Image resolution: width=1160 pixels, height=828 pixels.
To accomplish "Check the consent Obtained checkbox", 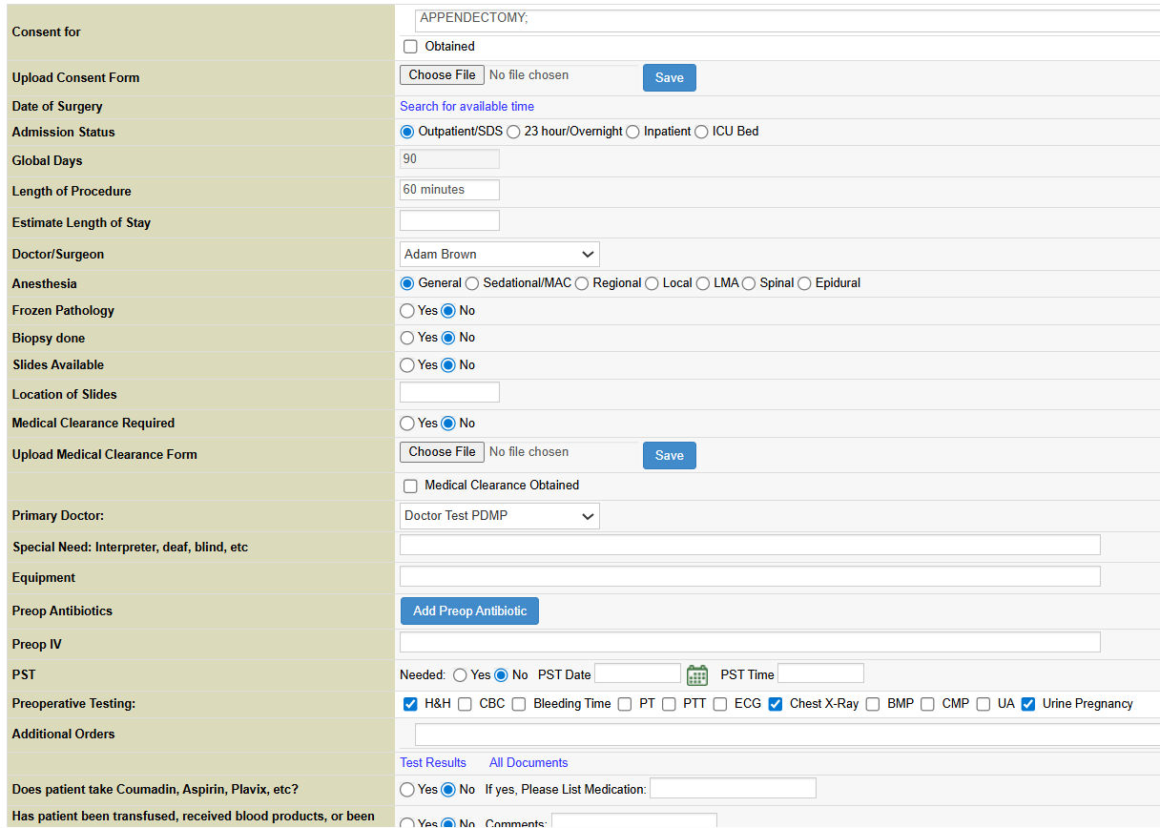I will pos(410,47).
